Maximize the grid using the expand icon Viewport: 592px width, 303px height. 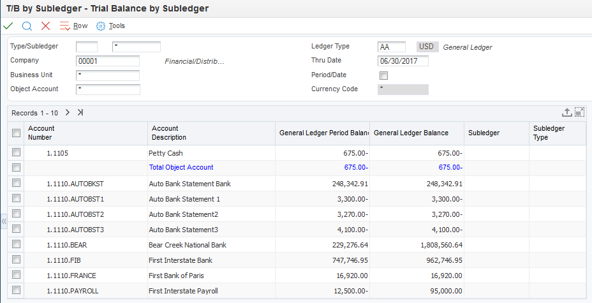(579, 112)
